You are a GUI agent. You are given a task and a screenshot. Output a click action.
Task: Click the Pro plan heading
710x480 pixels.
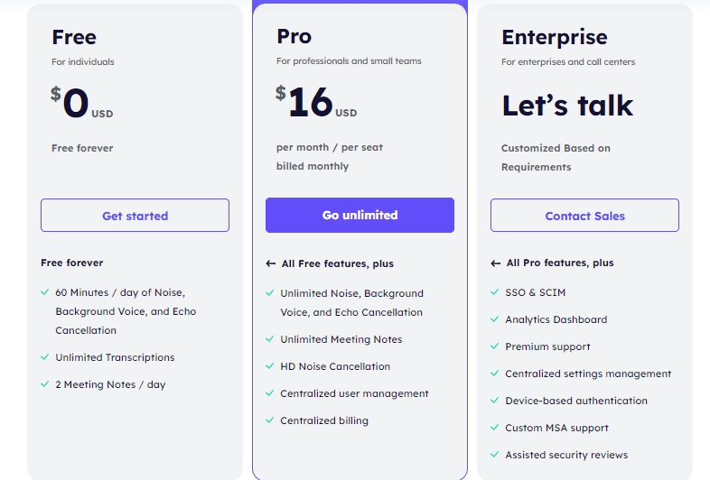click(x=294, y=36)
